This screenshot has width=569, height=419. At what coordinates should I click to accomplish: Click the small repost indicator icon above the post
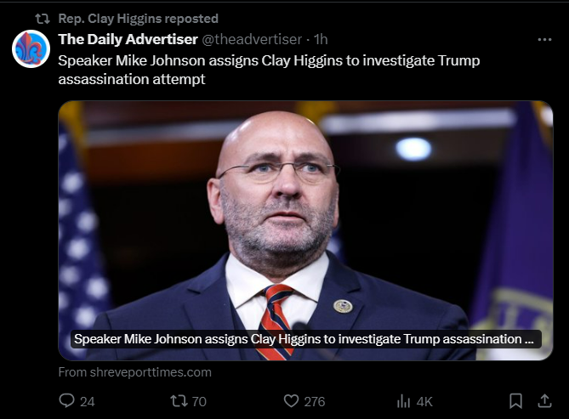pos(42,18)
